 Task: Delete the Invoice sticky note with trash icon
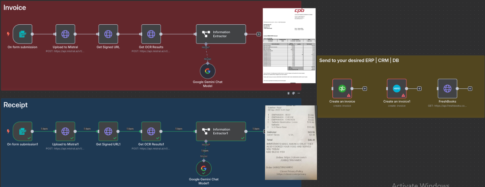289,93
